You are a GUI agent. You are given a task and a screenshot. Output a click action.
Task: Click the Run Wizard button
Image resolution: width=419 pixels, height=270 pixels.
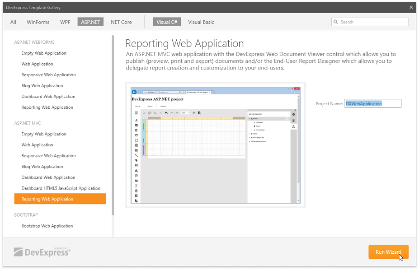pos(388,252)
